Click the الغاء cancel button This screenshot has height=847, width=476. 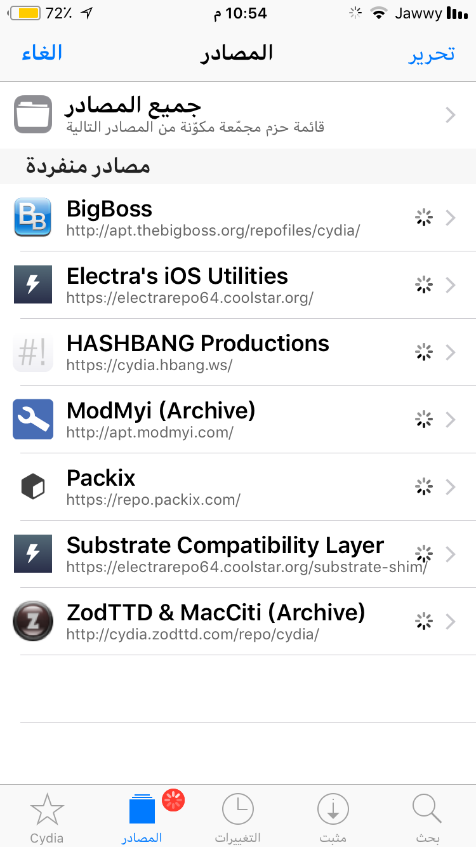[43, 52]
